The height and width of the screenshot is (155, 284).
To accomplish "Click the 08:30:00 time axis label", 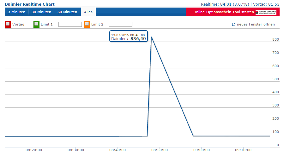I will tap(76, 150).
